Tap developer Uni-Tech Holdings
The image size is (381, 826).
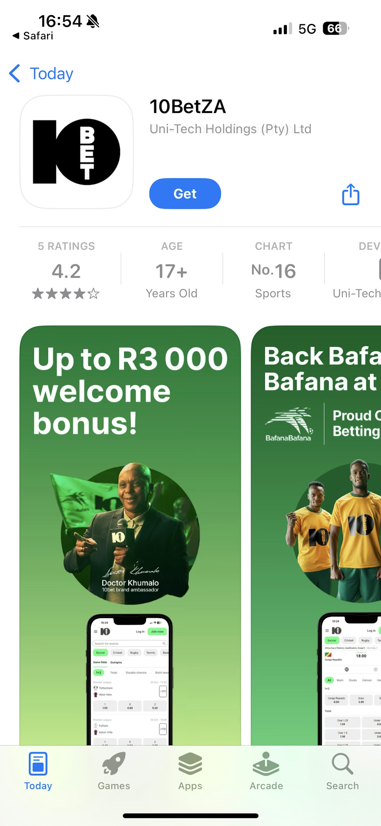pyautogui.click(x=230, y=129)
